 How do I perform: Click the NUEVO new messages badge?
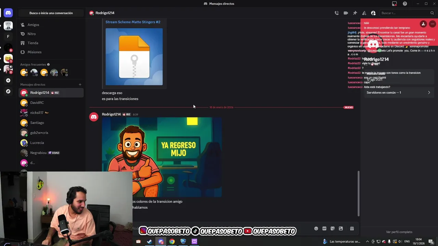pyautogui.click(x=349, y=107)
